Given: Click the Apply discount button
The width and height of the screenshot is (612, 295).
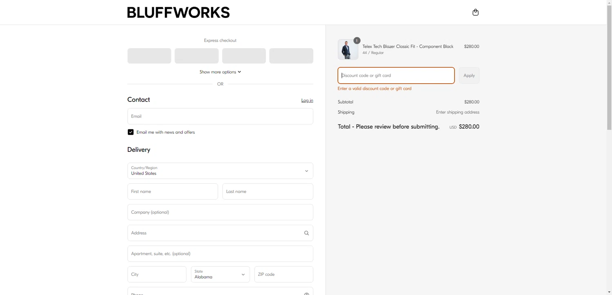Looking at the screenshot, I should (x=469, y=75).
